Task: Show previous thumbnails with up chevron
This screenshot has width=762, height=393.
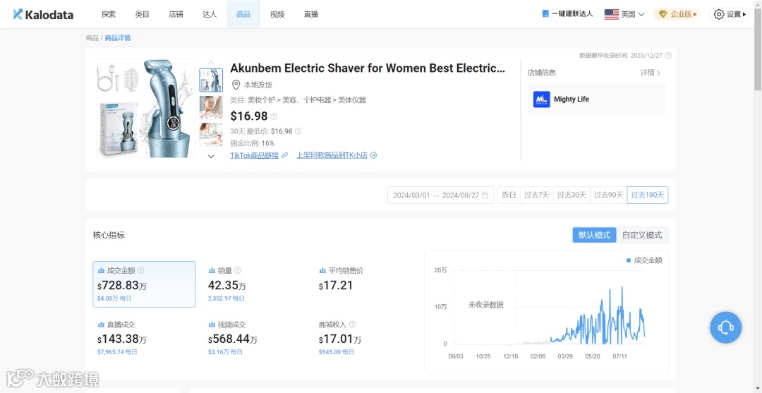Action: point(211,62)
